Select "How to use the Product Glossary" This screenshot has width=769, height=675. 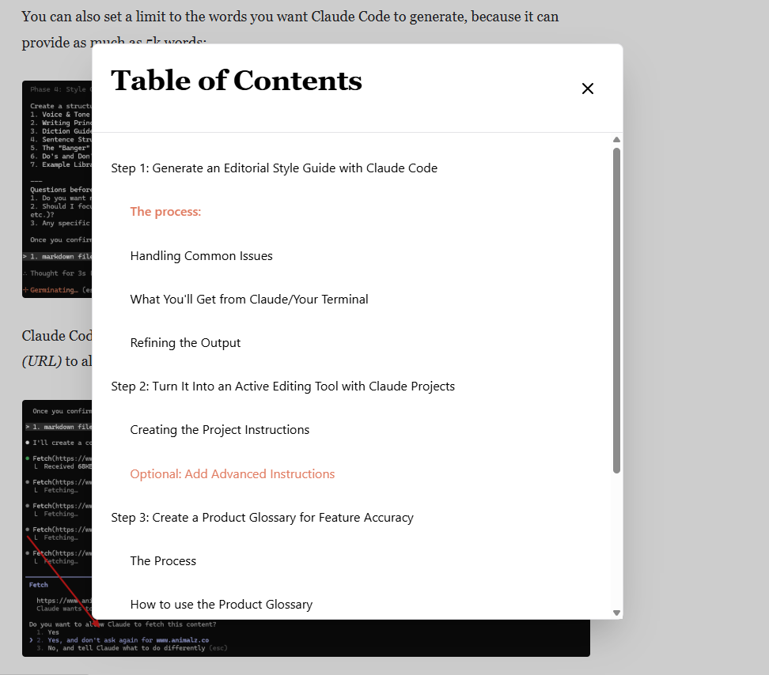pos(221,604)
